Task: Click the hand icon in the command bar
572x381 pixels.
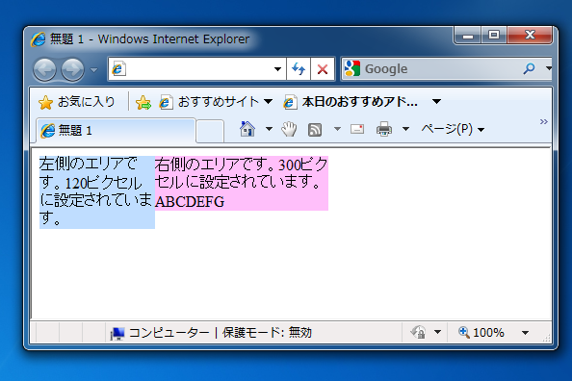Action: (x=289, y=129)
